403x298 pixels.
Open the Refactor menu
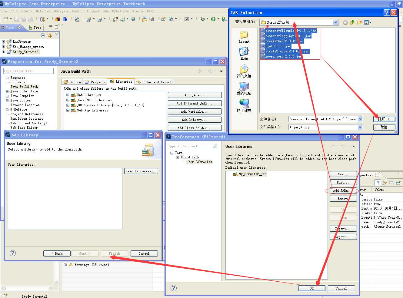point(43,11)
